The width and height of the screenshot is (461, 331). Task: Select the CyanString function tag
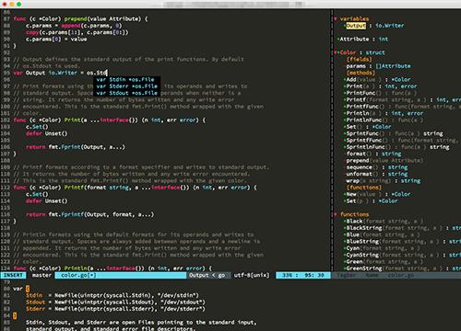(x=403, y=255)
